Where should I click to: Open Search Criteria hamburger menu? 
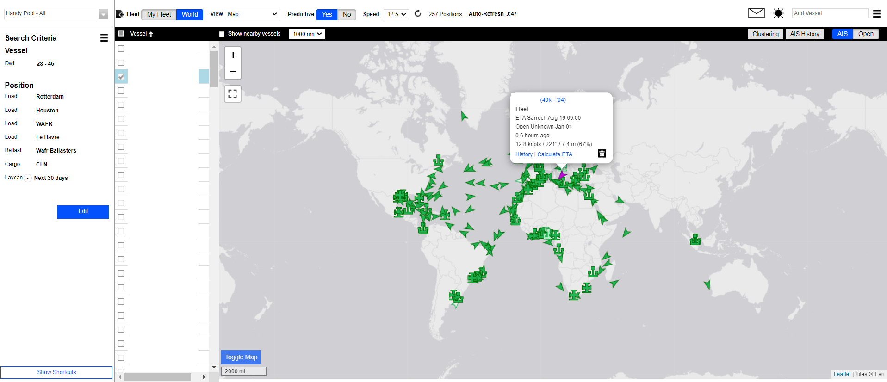104,38
